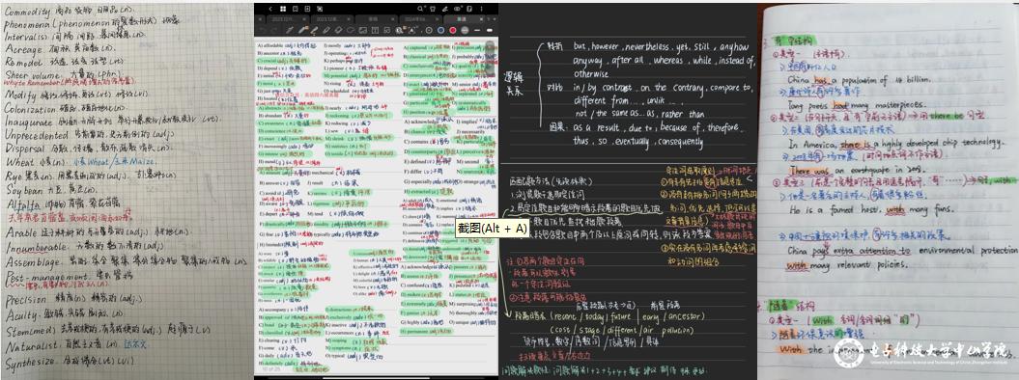Screen dimensions: 1019x380
Task: Select the highlighter tool
Action: (x=314, y=30)
